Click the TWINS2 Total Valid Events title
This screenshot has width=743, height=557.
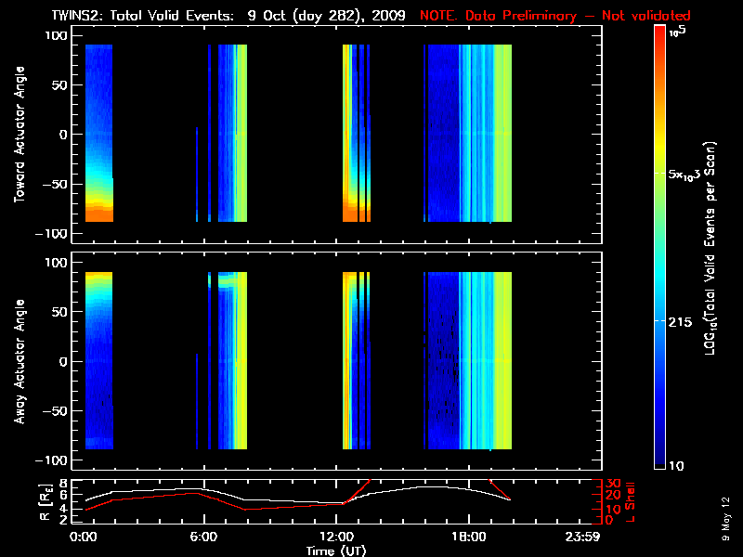pos(228,16)
